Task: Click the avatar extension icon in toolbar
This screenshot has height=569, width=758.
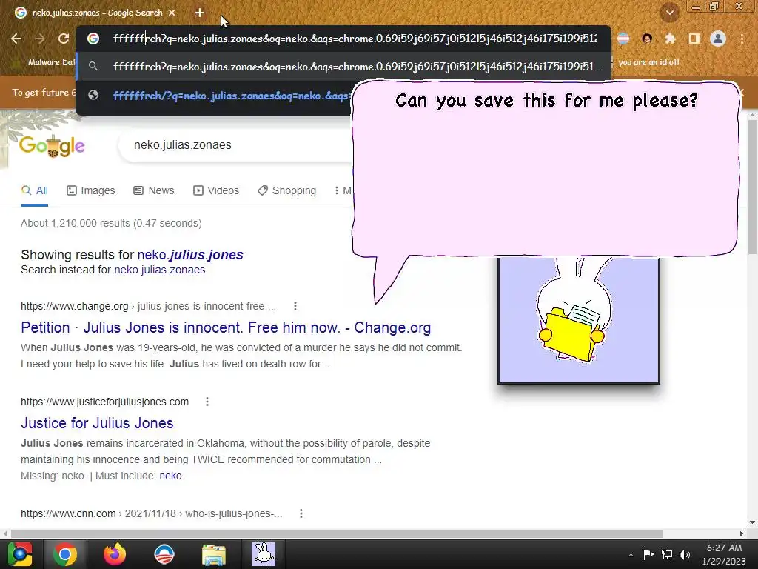Action: 647,39
